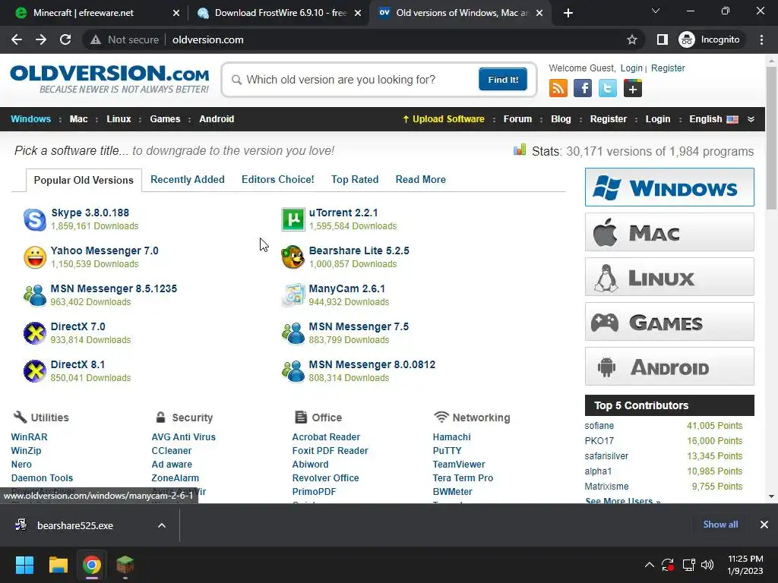Image resolution: width=778 pixels, height=583 pixels.
Task: Click the large Windows platform button
Action: [669, 188]
